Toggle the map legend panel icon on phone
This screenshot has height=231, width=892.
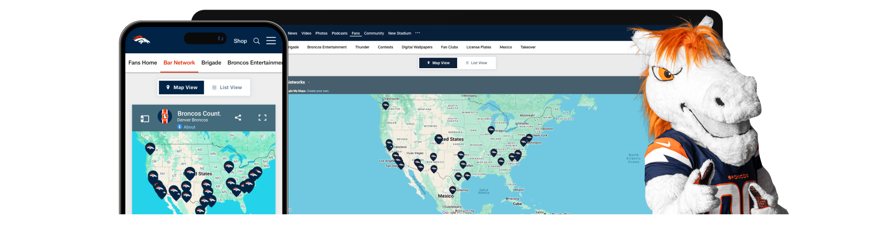coord(145,119)
